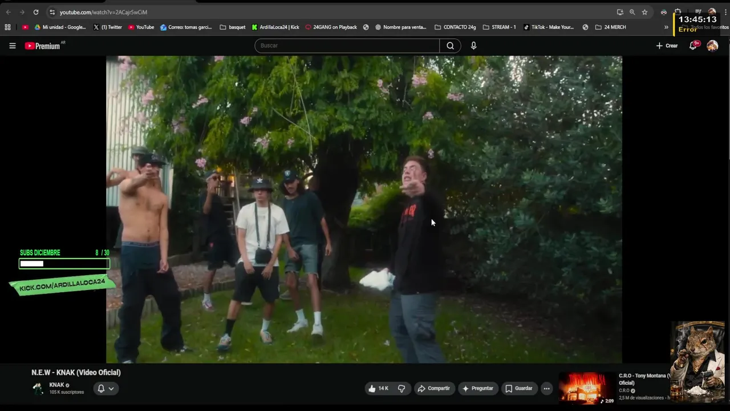Open Nombre para venta... bookmark
This screenshot has width=730, height=411.
point(400,27)
